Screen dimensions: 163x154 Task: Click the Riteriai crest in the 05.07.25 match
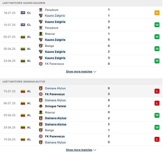pos(41,34)
